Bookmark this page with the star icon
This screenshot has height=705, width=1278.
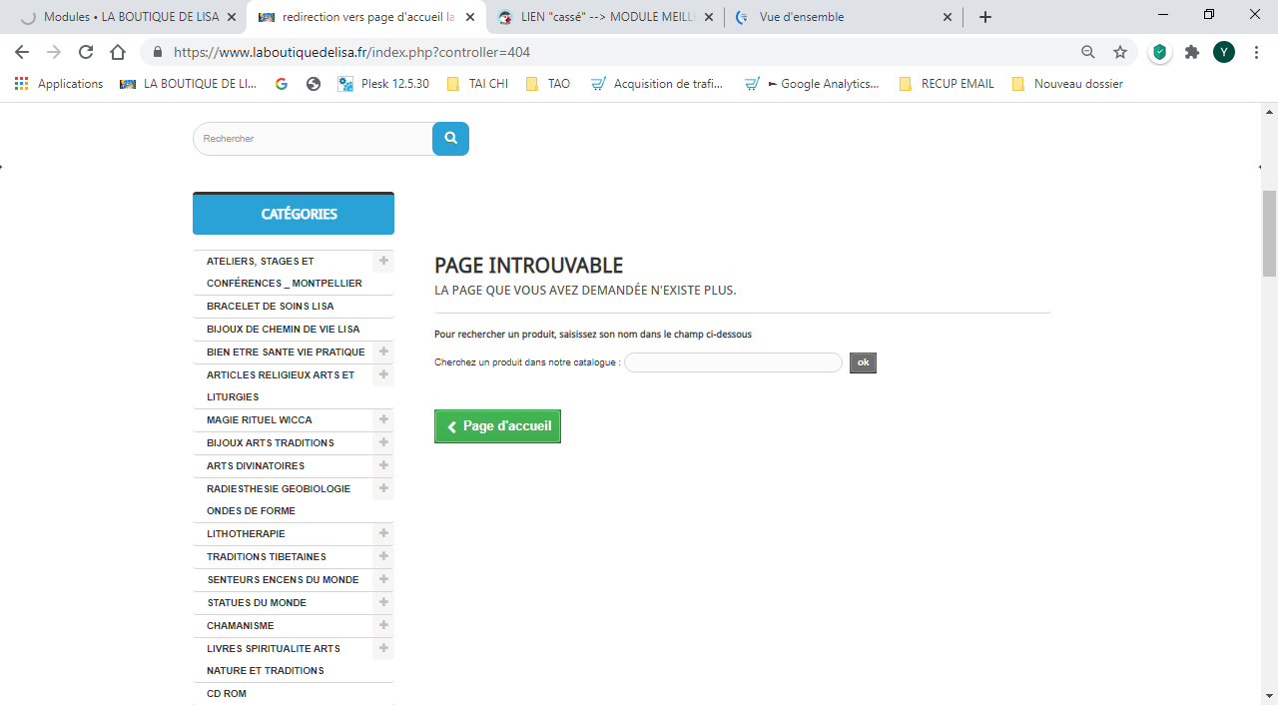pyautogui.click(x=1120, y=52)
